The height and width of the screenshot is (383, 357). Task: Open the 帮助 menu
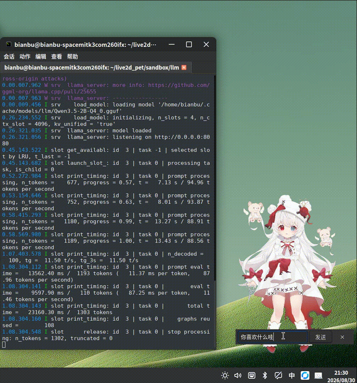(x=73, y=57)
